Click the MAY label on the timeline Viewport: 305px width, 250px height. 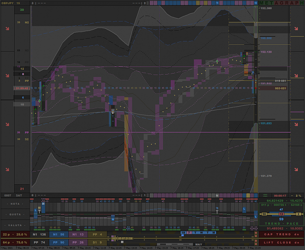point(199,244)
